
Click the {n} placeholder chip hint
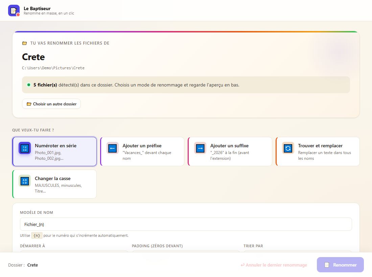pyautogui.click(x=37, y=235)
